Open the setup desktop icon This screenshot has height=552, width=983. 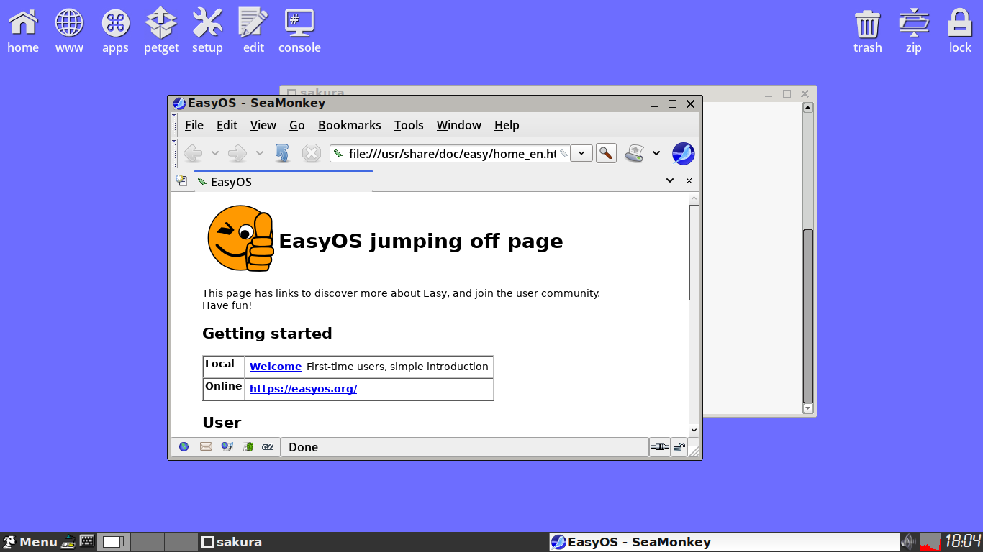tap(207, 31)
